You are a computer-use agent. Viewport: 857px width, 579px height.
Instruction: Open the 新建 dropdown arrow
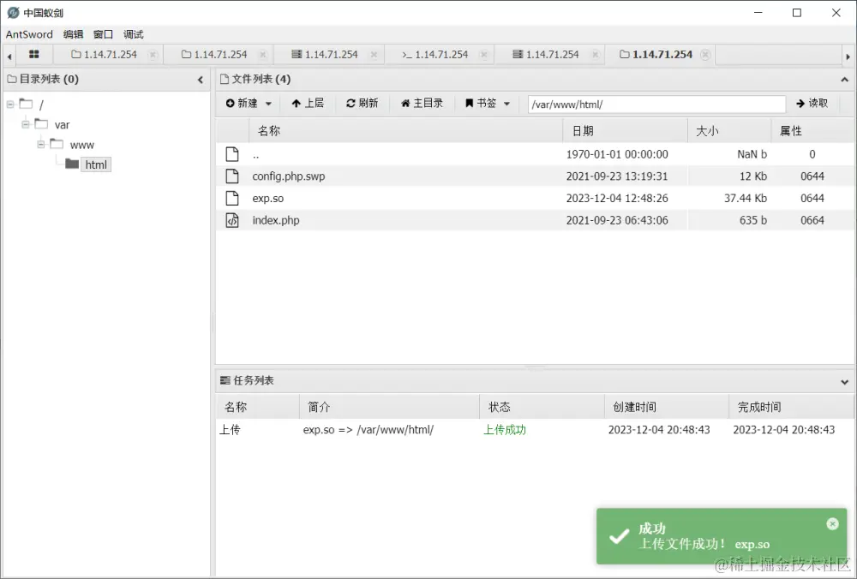tap(268, 104)
